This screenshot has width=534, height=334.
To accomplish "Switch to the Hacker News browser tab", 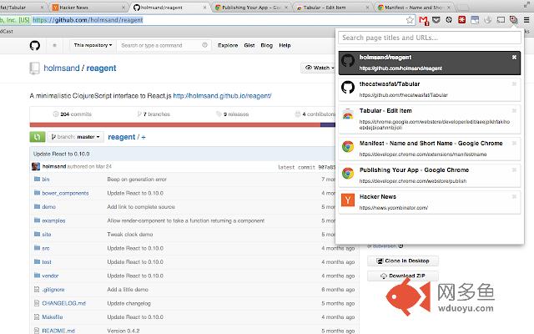I will (87, 8).
